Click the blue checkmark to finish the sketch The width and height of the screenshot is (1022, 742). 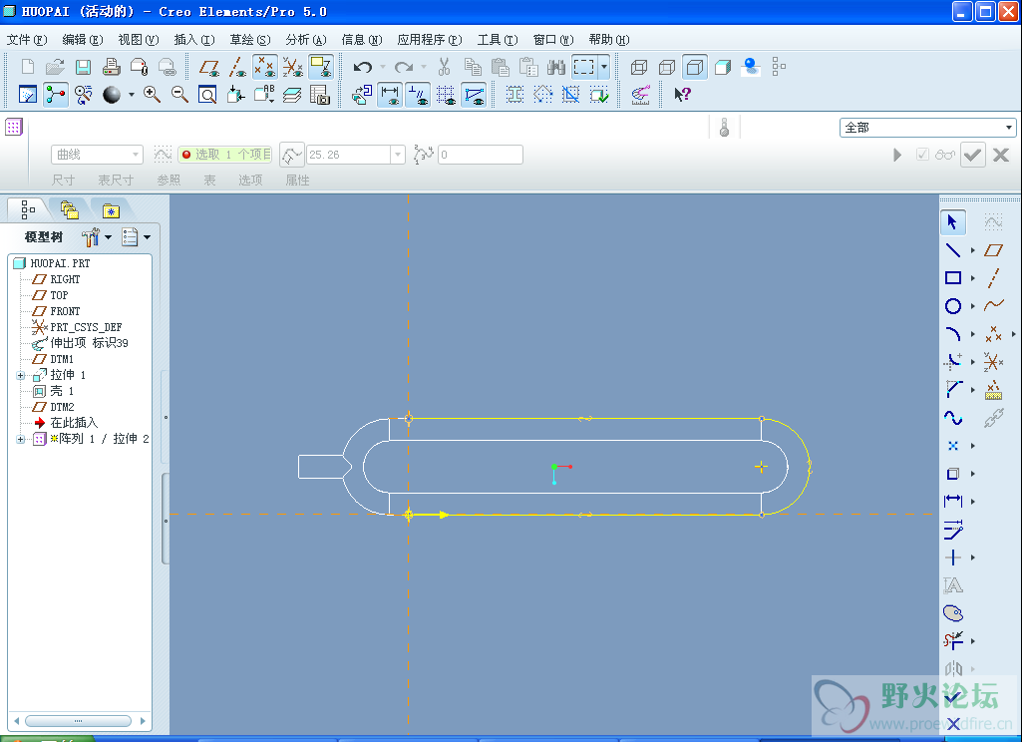[953, 697]
